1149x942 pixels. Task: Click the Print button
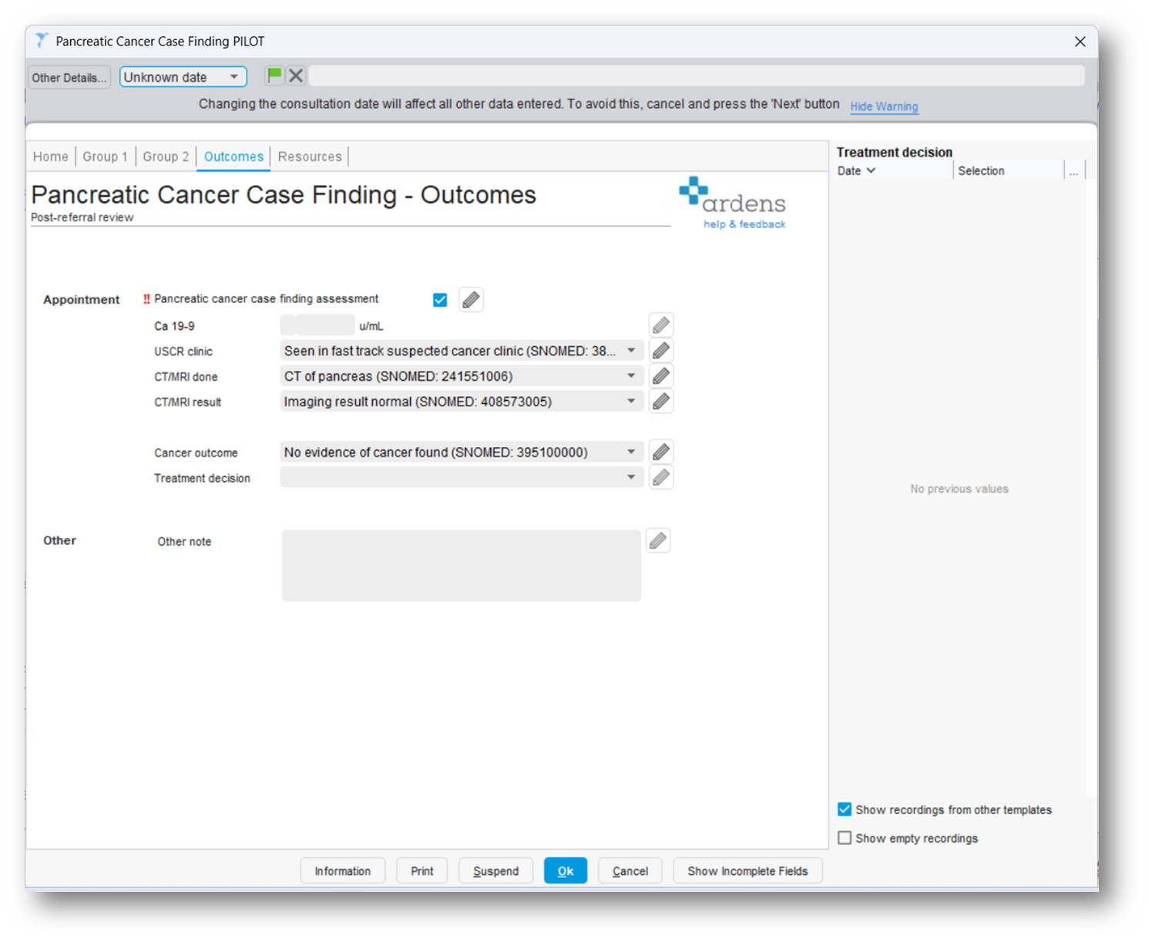click(x=422, y=871)
